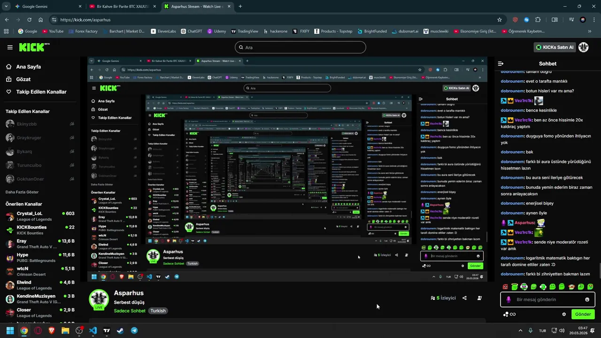Open the red shield extension icon
The height and width of the screenshot is (338, 601).
pyautogui.click(x=515, y=20)
